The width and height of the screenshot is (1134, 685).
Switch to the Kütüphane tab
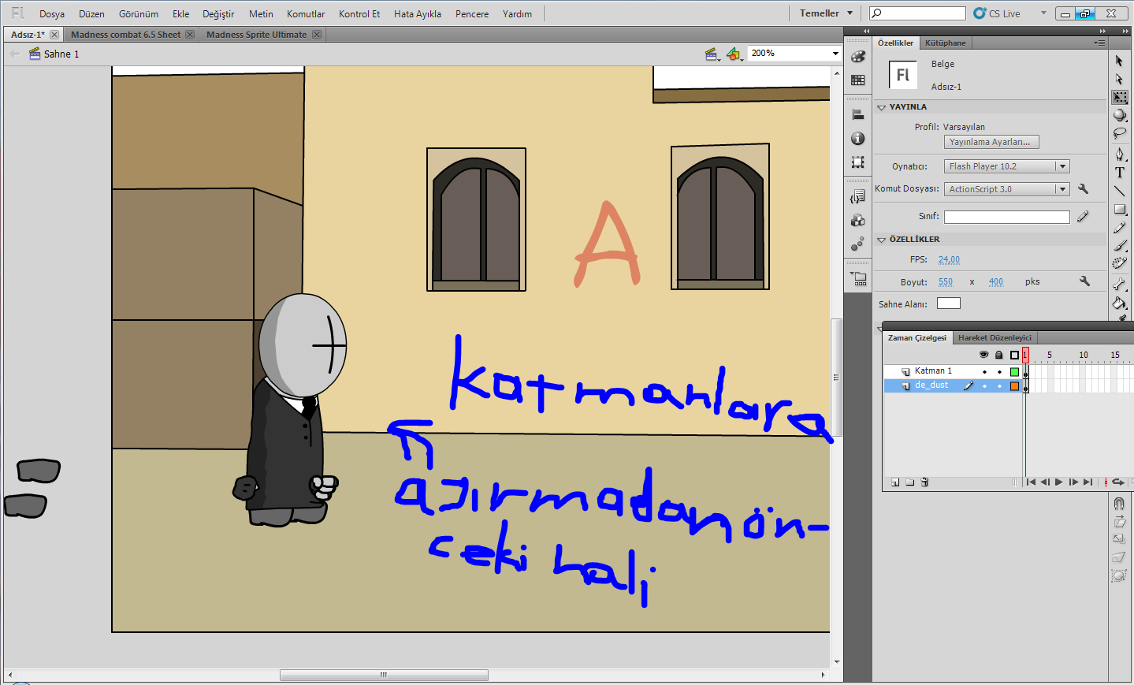946,43
